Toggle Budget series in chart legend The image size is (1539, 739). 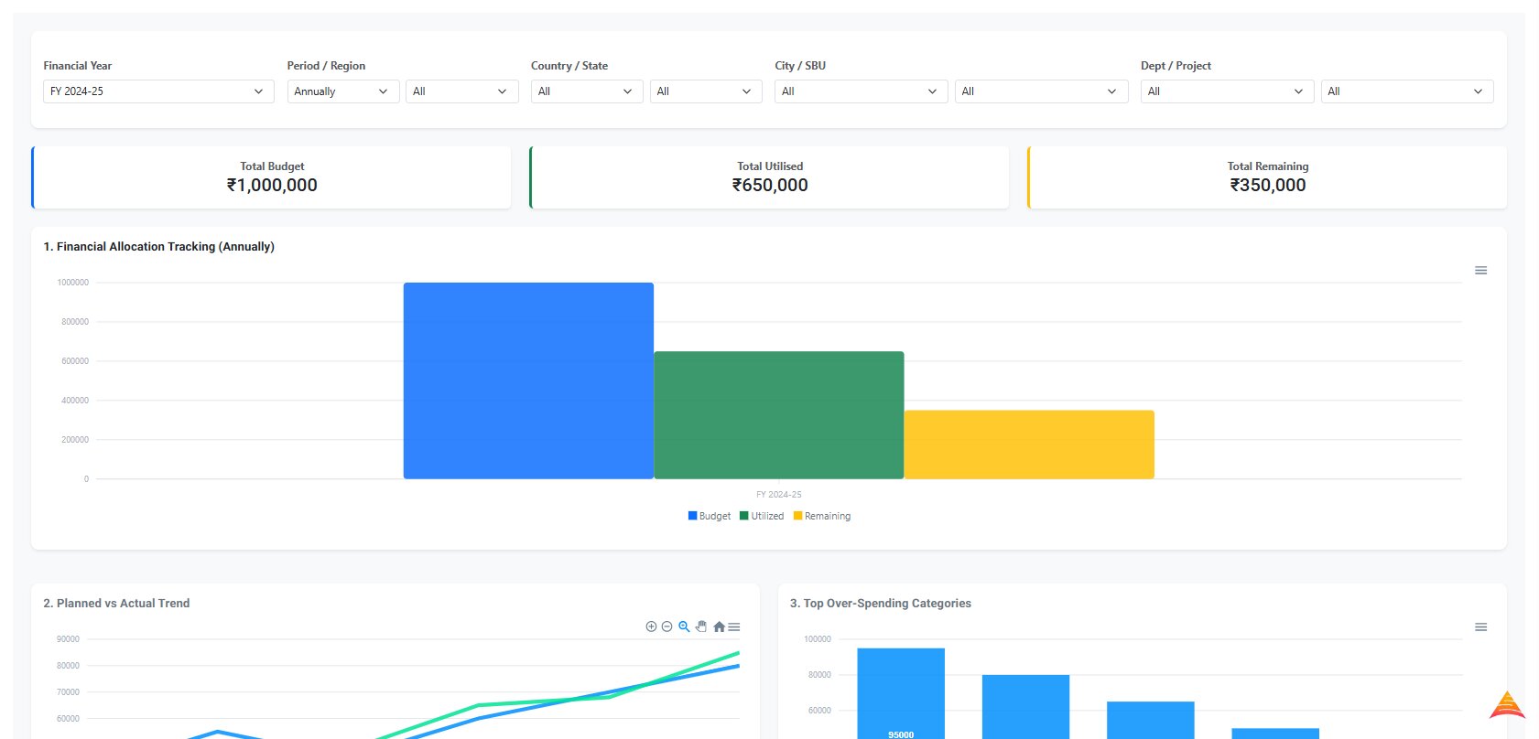click(710, 516)
